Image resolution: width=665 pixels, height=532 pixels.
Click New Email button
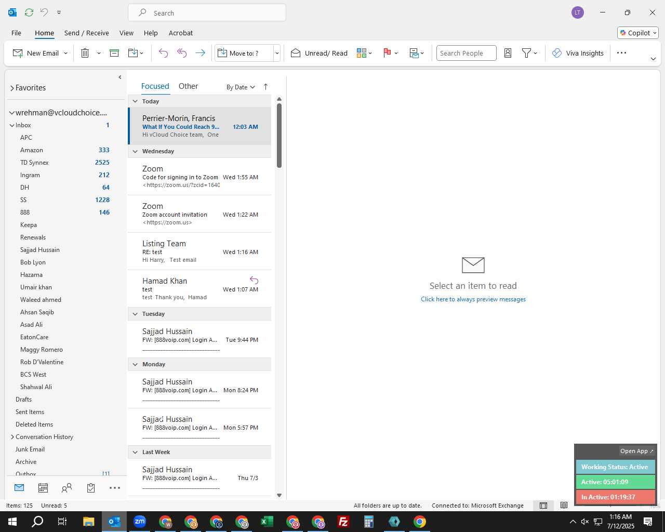[x=36, y=53]
